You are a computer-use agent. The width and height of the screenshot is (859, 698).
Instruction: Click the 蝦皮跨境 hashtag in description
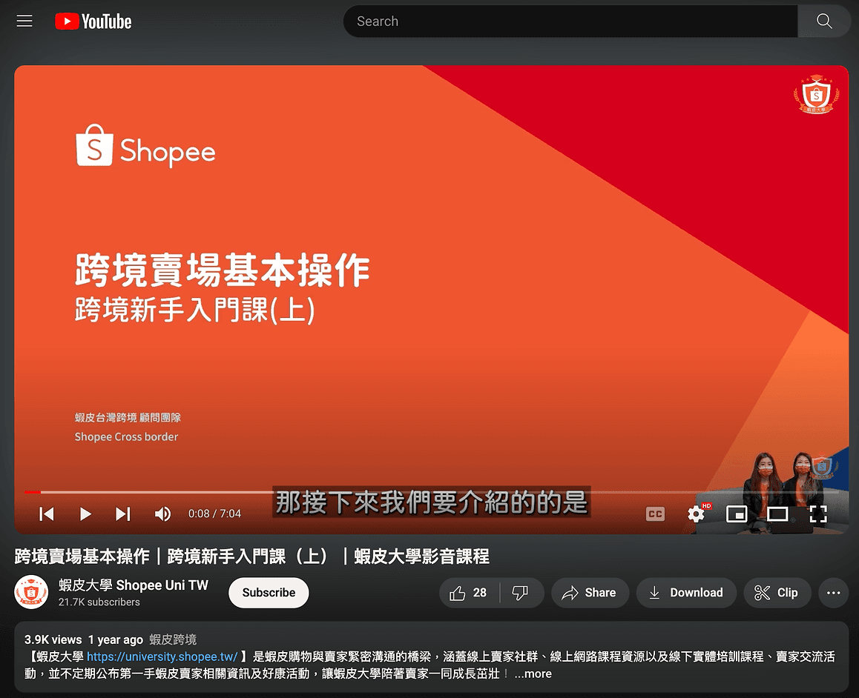173,639
